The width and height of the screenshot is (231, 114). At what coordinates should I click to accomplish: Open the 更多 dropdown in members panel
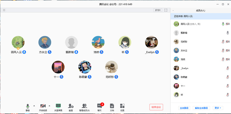pyautogui.click(x=218, y=108)
